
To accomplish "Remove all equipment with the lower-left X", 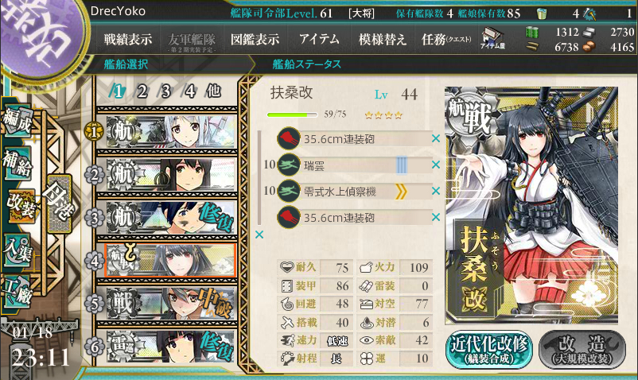I will pos(259,234).
